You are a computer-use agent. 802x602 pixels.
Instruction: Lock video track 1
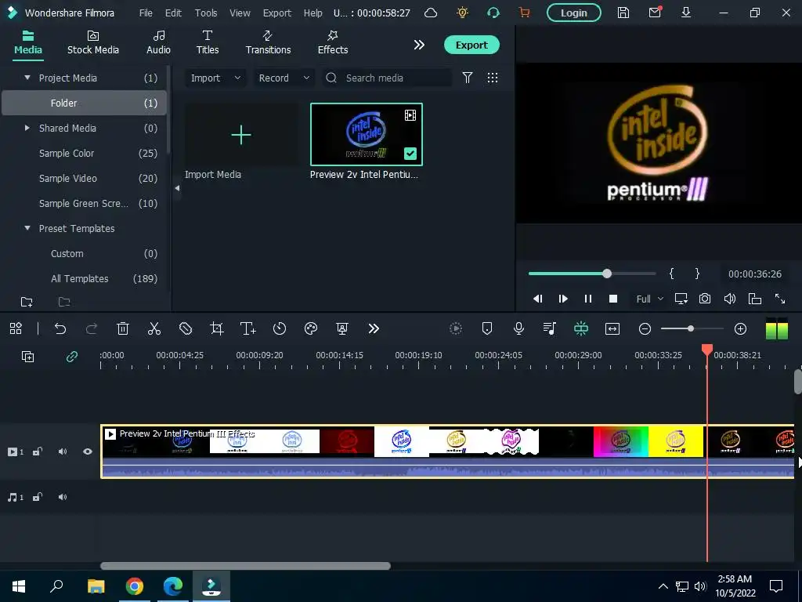(x=38, y=451)
